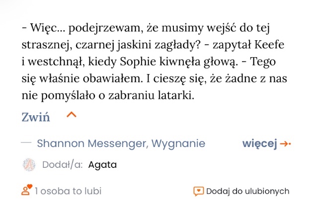Click the więcej link
The height and width of the screenshot is (218, 318).
point(259,144)
